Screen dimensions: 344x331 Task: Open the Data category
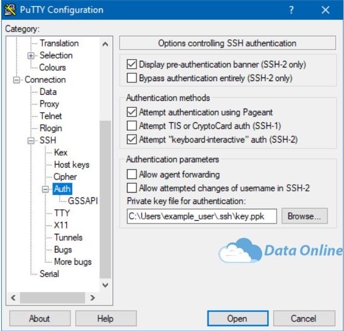point(48,92)
